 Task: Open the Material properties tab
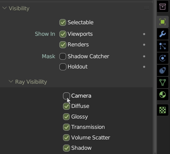point(162,95)
